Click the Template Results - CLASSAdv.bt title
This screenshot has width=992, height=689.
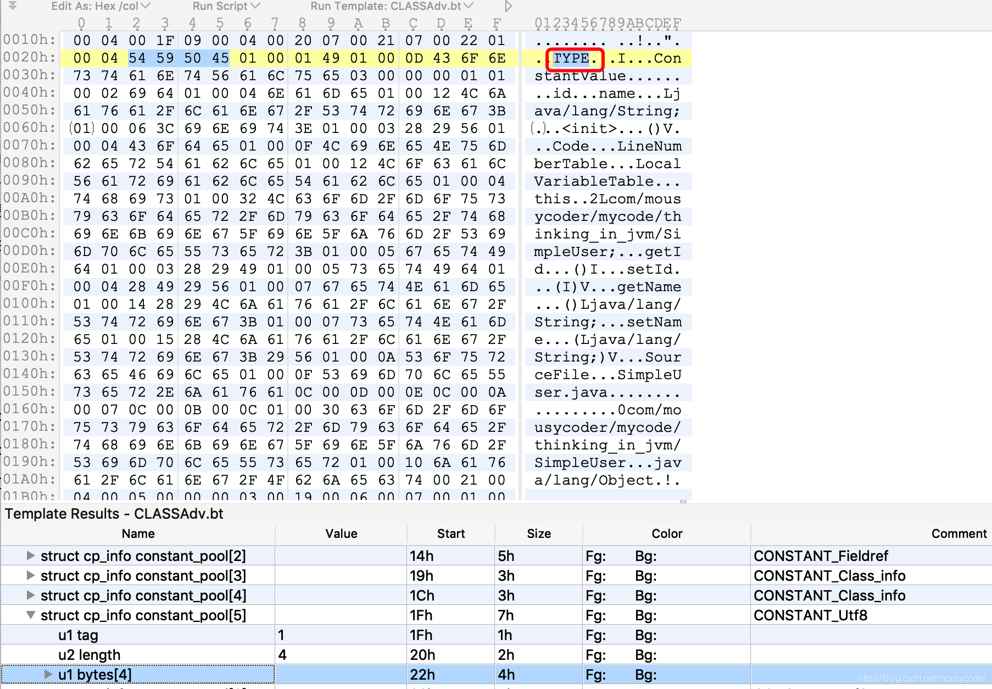(114, 514)
